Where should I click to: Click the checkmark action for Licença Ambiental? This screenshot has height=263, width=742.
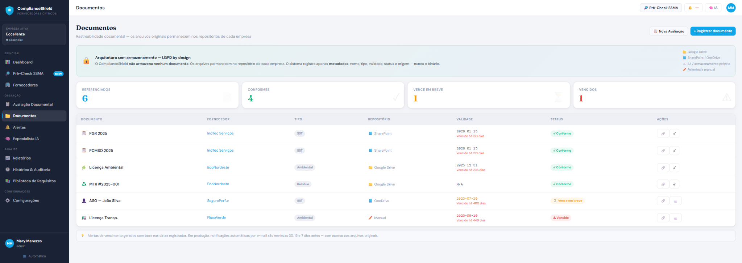[x=674, y=167]
